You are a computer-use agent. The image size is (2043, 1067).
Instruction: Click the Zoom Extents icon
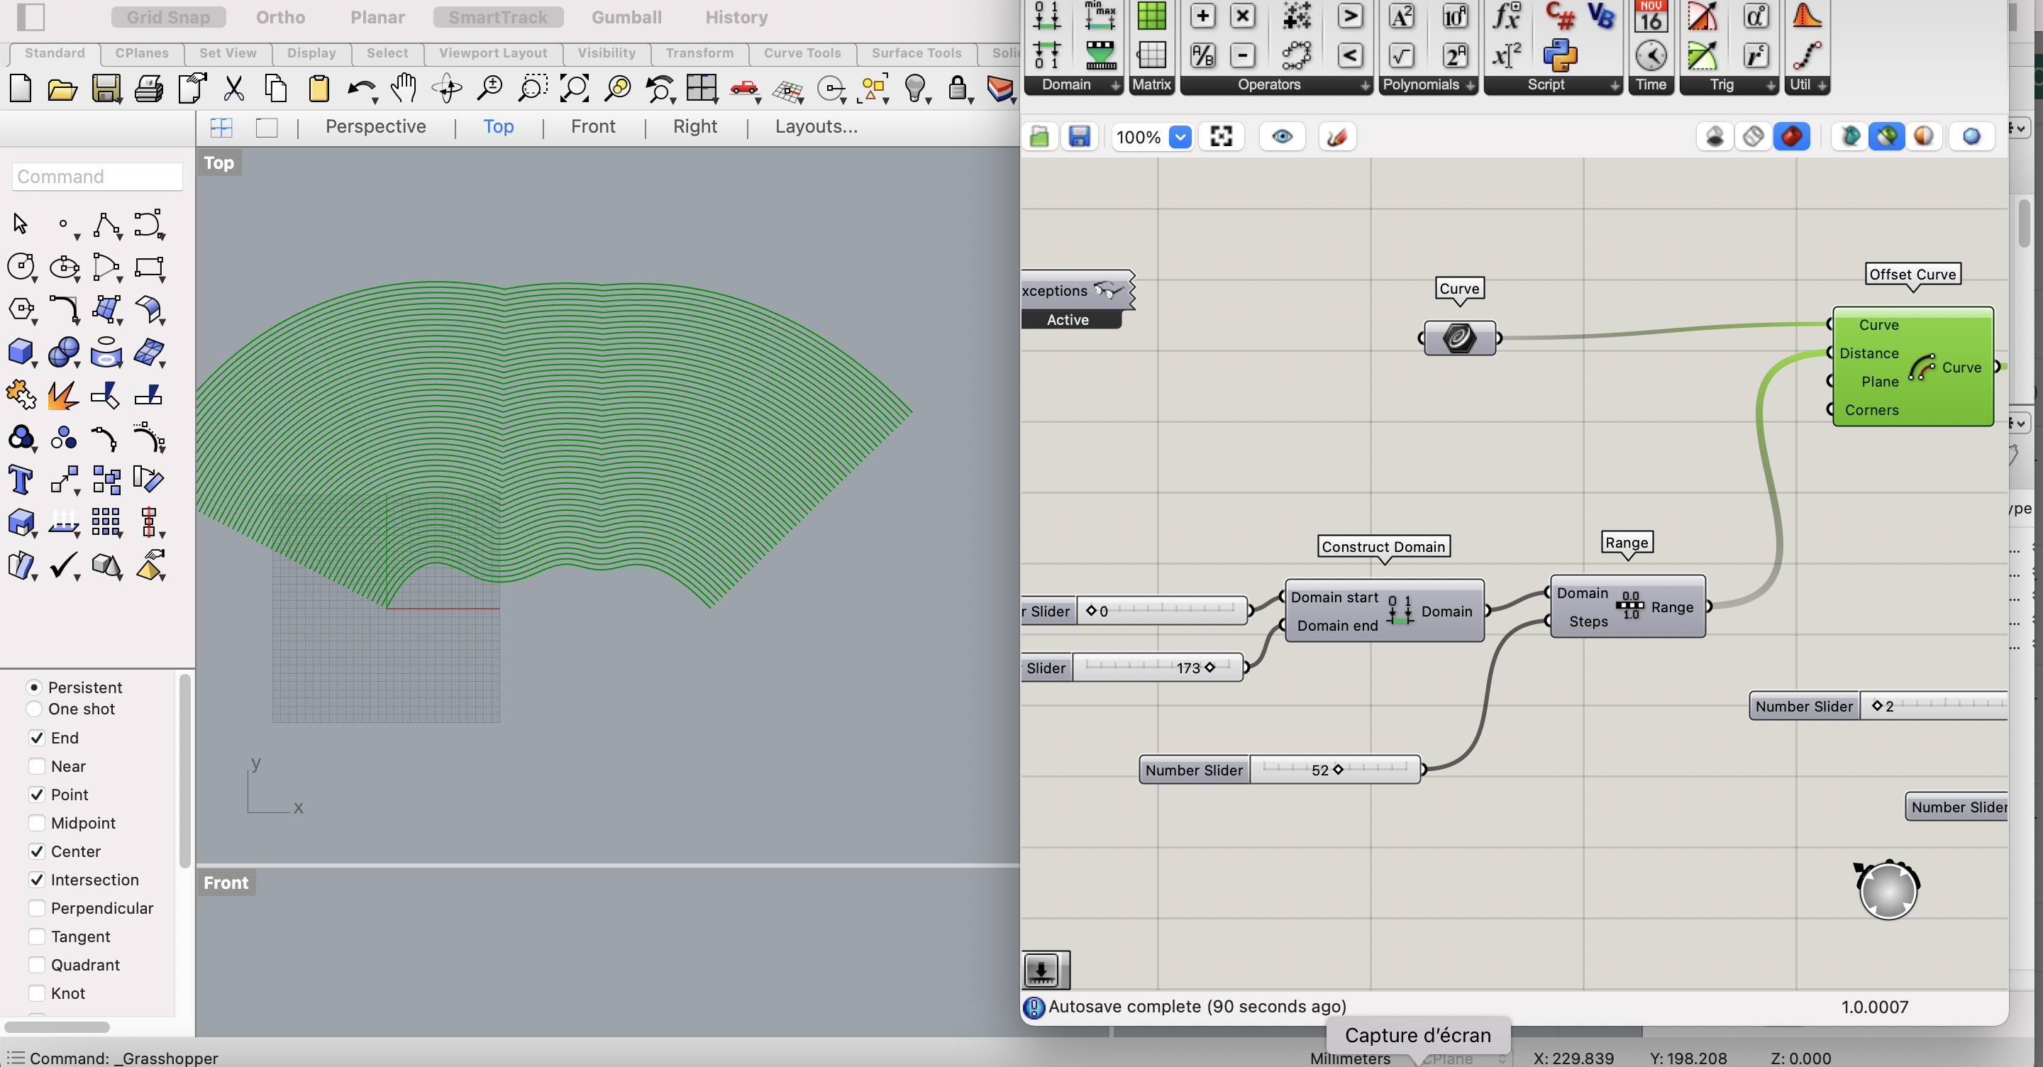pyautogui.click(x=574, y=89)
